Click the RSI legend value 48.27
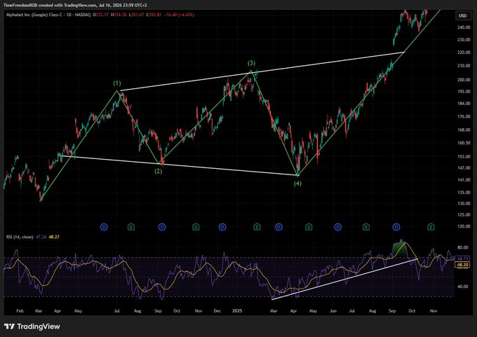 click(x=53, y=237)
